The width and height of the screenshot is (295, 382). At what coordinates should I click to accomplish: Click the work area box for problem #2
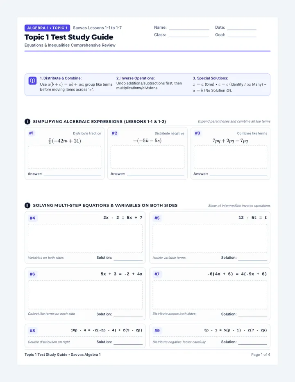coord(147,157)
